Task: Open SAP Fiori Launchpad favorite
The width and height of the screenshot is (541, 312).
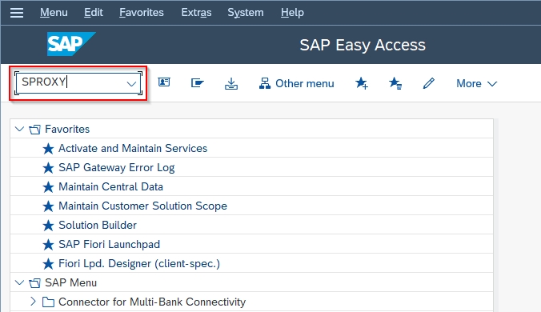Action: (x=109, y=244)
